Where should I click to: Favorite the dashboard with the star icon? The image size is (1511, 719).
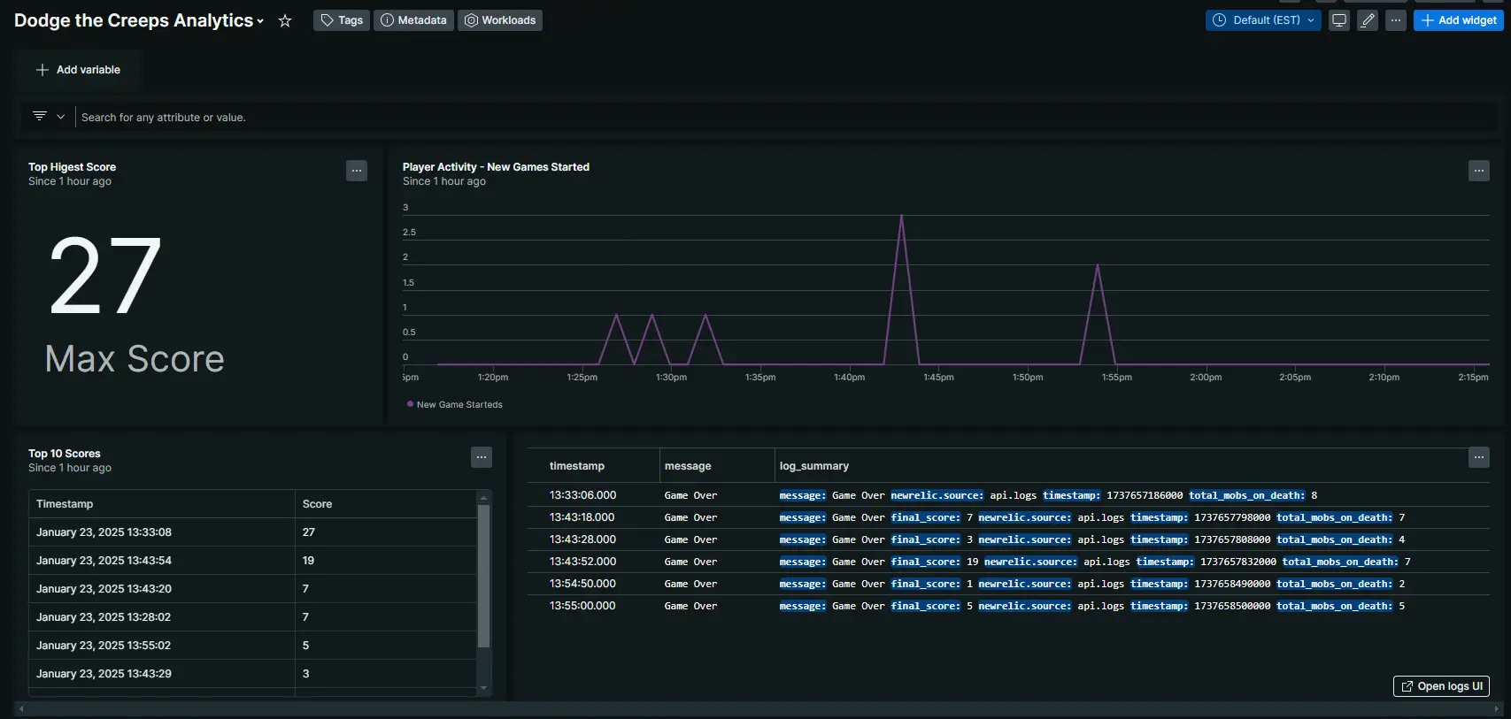point(285,20)
